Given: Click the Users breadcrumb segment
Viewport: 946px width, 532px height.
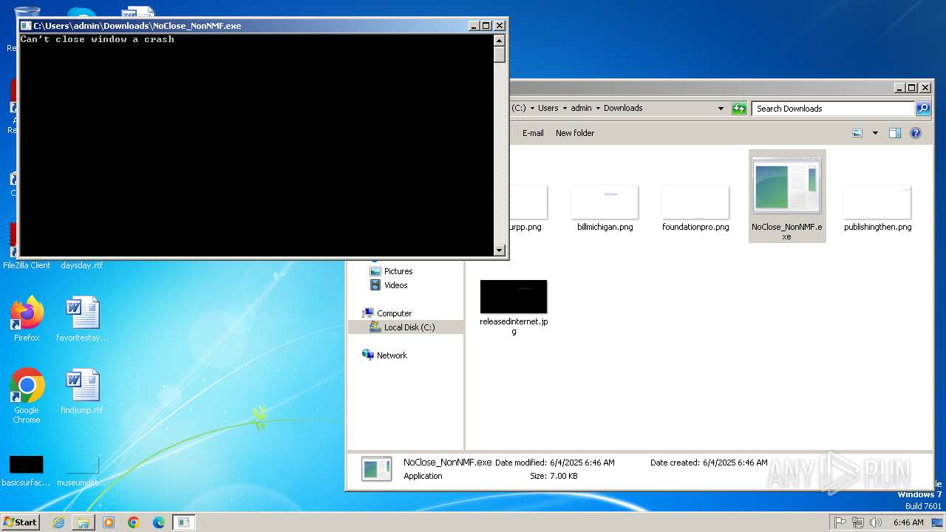Looking at the screenshot, I should pyautogui.click(x=548, y=108).
